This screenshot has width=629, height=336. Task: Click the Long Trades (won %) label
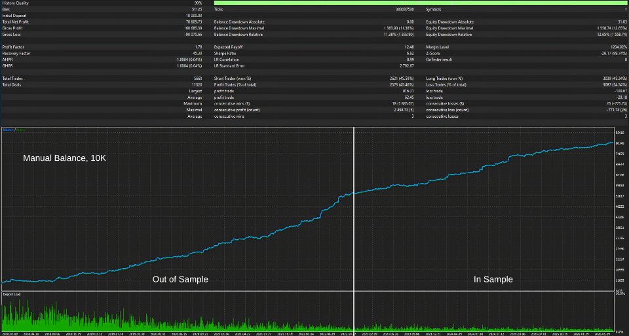(444, 78)
